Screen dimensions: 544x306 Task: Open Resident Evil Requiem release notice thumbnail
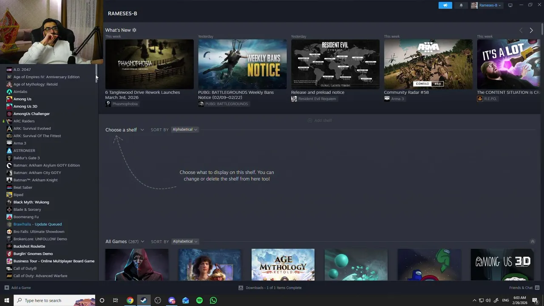point(335,64)
